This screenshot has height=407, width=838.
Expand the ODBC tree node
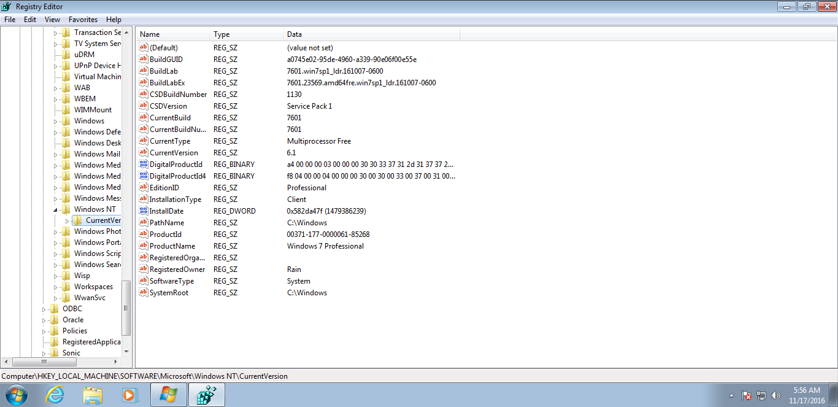pyautogui.click(x=44, y=309)
